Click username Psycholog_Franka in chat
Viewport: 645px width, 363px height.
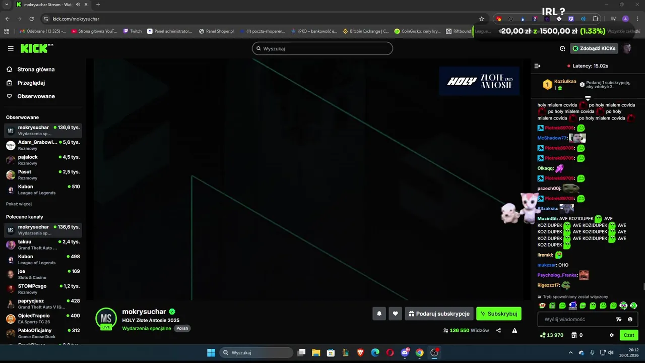(x=557, y=275)
